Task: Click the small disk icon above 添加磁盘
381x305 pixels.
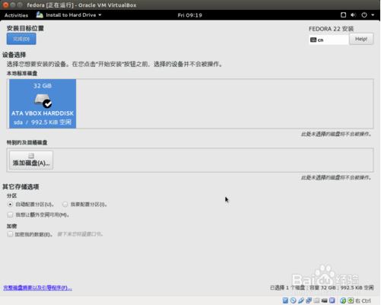Action: point(31,156)
